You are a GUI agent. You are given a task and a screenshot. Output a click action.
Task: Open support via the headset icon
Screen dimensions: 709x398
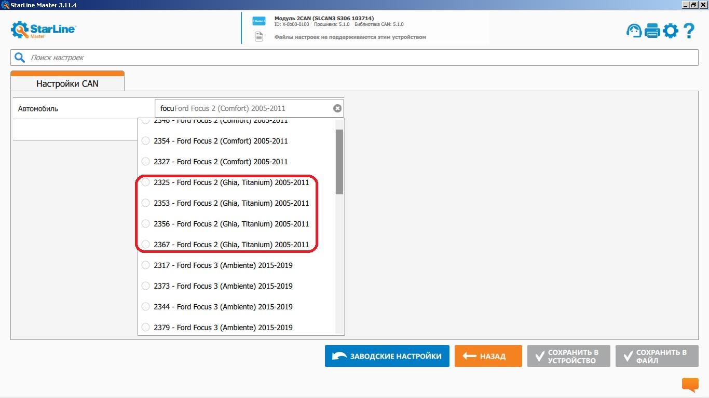pyautogui.click(x=634, y=31)
